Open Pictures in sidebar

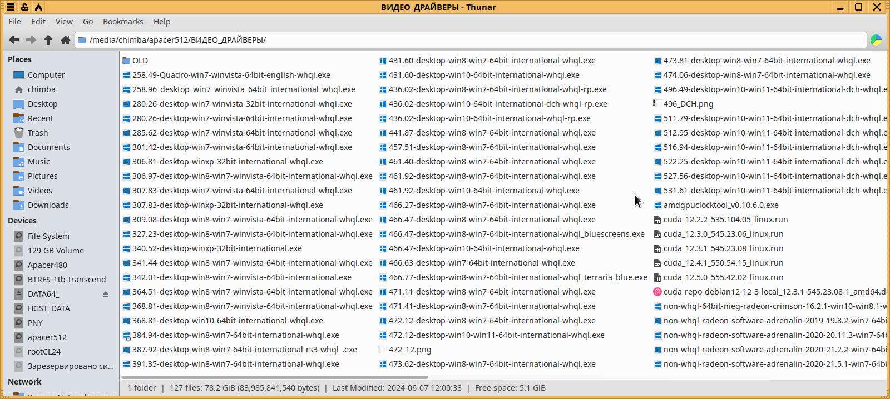pyautogui.click(x=42, y=176)
